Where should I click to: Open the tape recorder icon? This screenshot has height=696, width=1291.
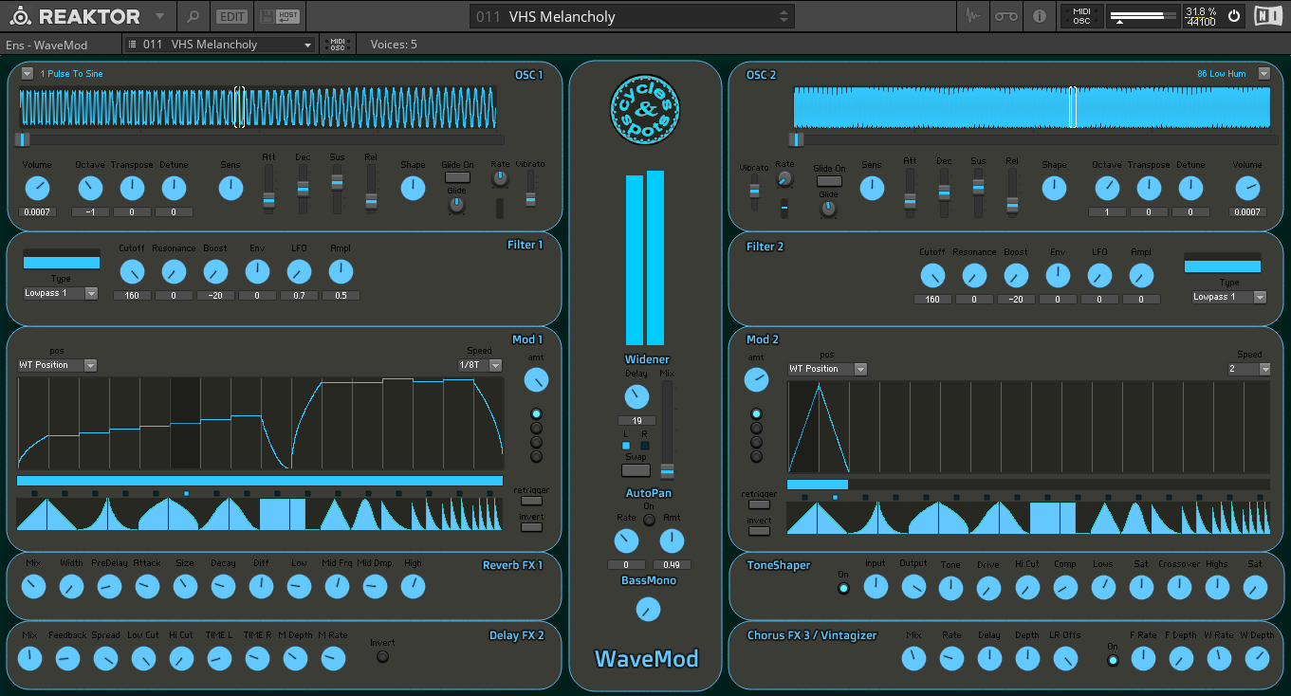[x=1005, y=16]
